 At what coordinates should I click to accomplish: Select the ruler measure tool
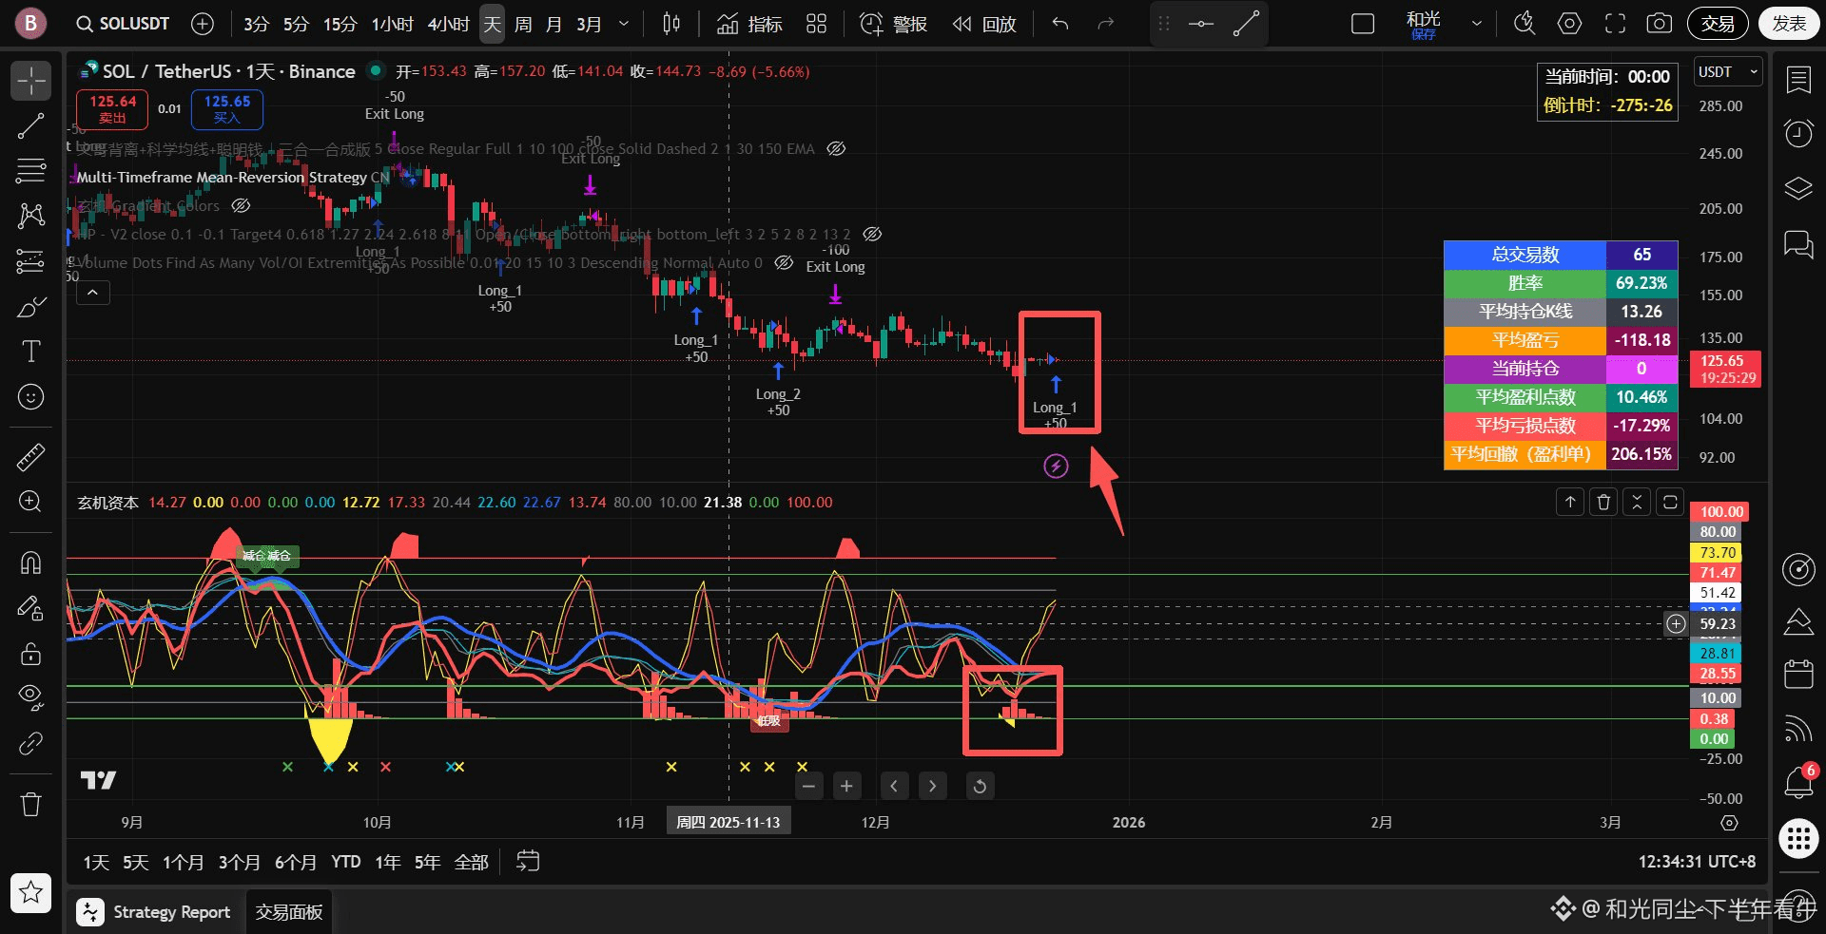point(30,457)
